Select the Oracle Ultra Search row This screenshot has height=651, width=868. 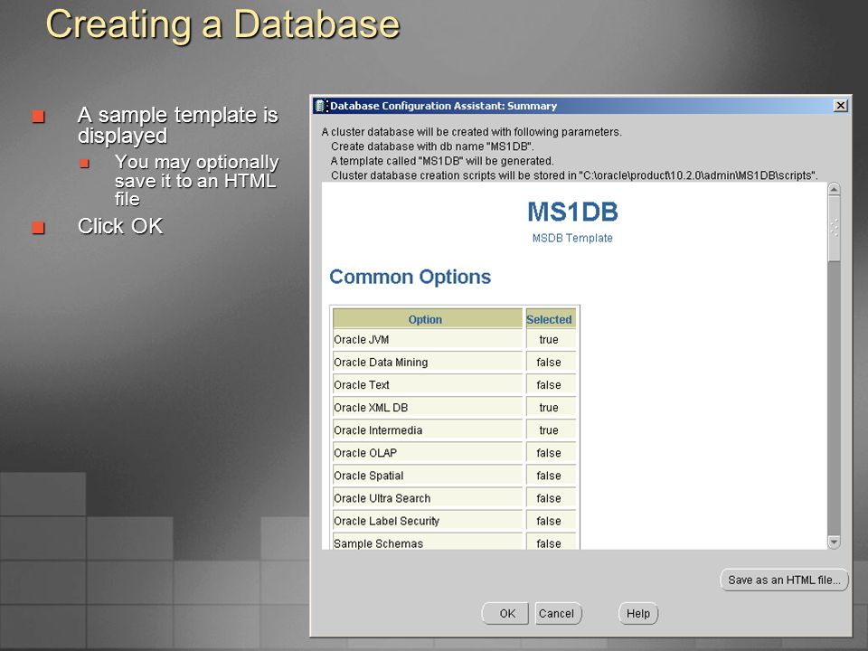point(455,498)
